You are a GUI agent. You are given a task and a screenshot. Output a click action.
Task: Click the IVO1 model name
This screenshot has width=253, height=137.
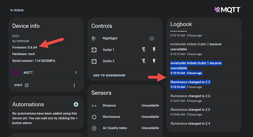(16, 36)
